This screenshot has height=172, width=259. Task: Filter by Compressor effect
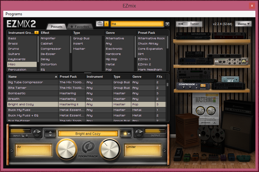point(55,49)
